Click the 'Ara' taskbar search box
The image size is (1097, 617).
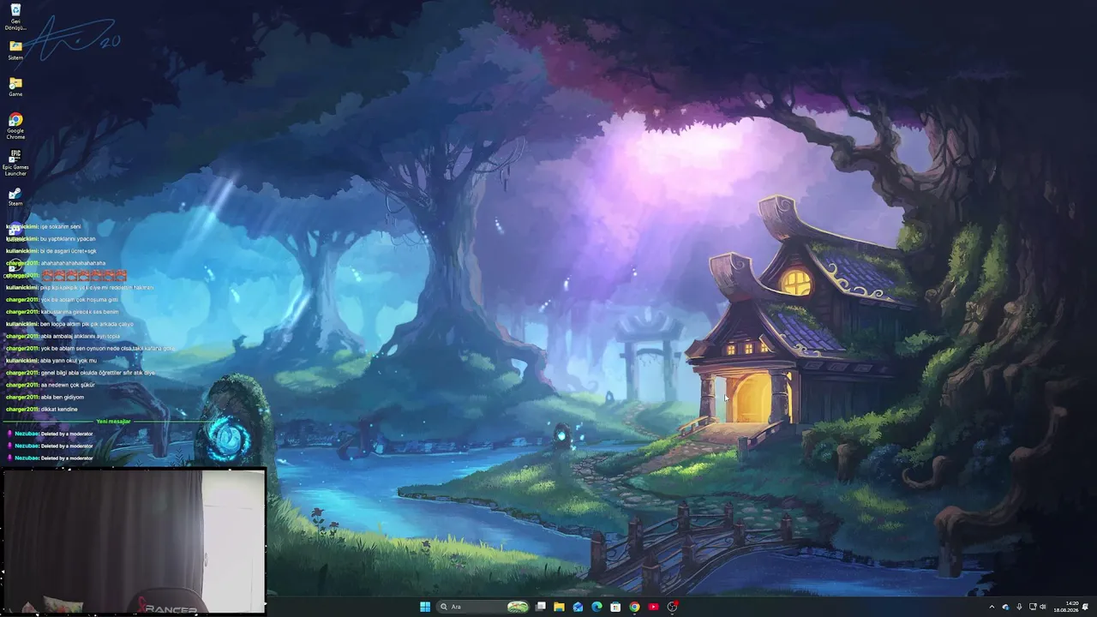484,607
